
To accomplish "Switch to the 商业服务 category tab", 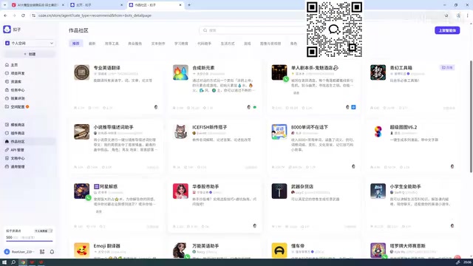I will pos(135,44).
